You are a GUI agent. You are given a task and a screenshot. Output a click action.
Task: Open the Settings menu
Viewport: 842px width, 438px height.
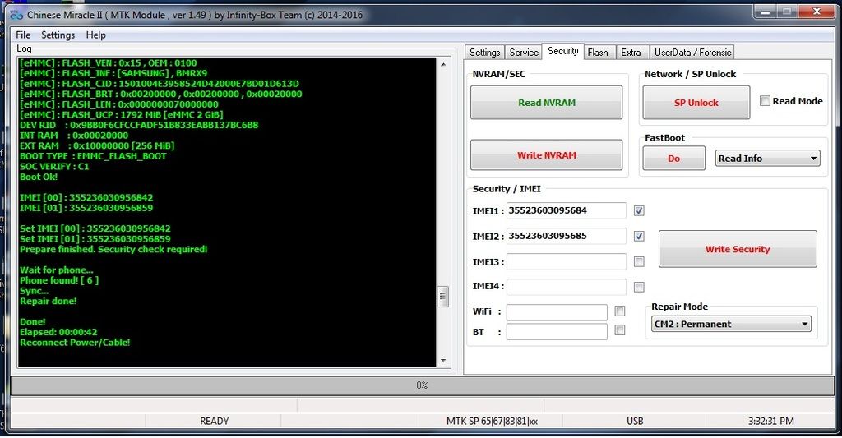[x=58, y=35]
